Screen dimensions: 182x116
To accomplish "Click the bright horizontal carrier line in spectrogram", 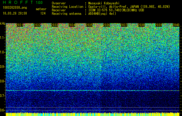I will tap(93, 90).
